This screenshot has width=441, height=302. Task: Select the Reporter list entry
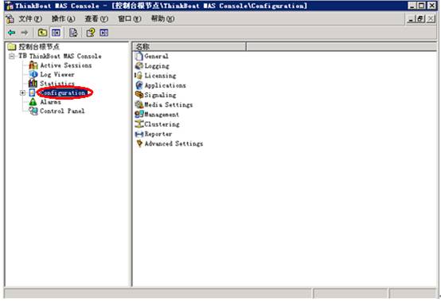(158, 134)
